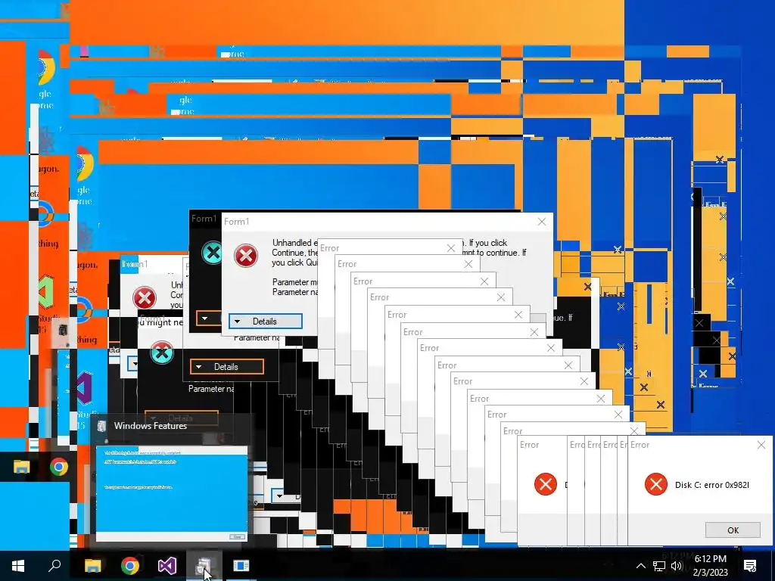This screenshot has width=775, height=581.
Task: Click the File Explorer icon in duplicated taskbar fragment
Action: click(x=21, y=467)
